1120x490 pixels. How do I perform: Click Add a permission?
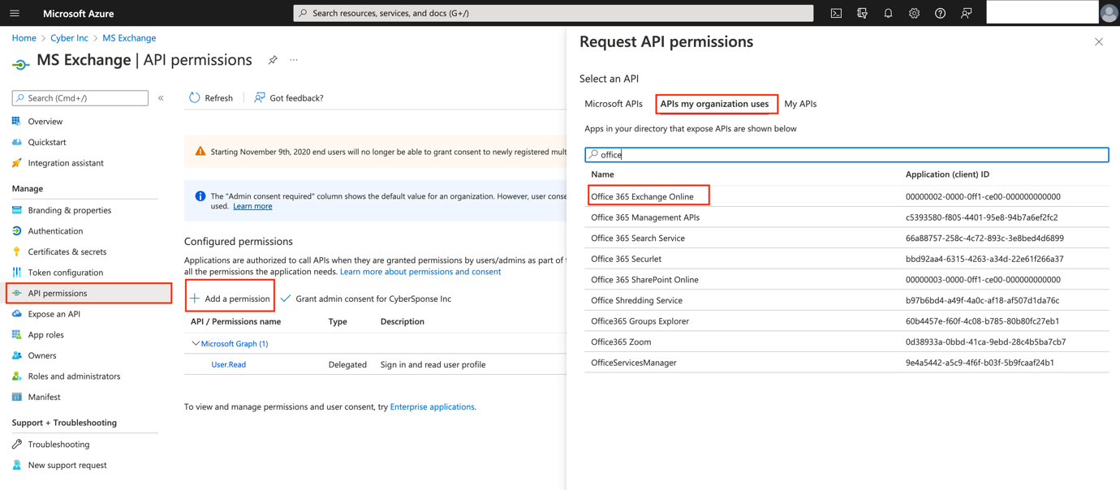230,299
